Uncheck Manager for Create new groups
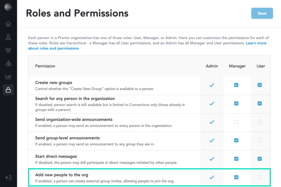This screenshot has height=187, width=281. coord(236,85)
